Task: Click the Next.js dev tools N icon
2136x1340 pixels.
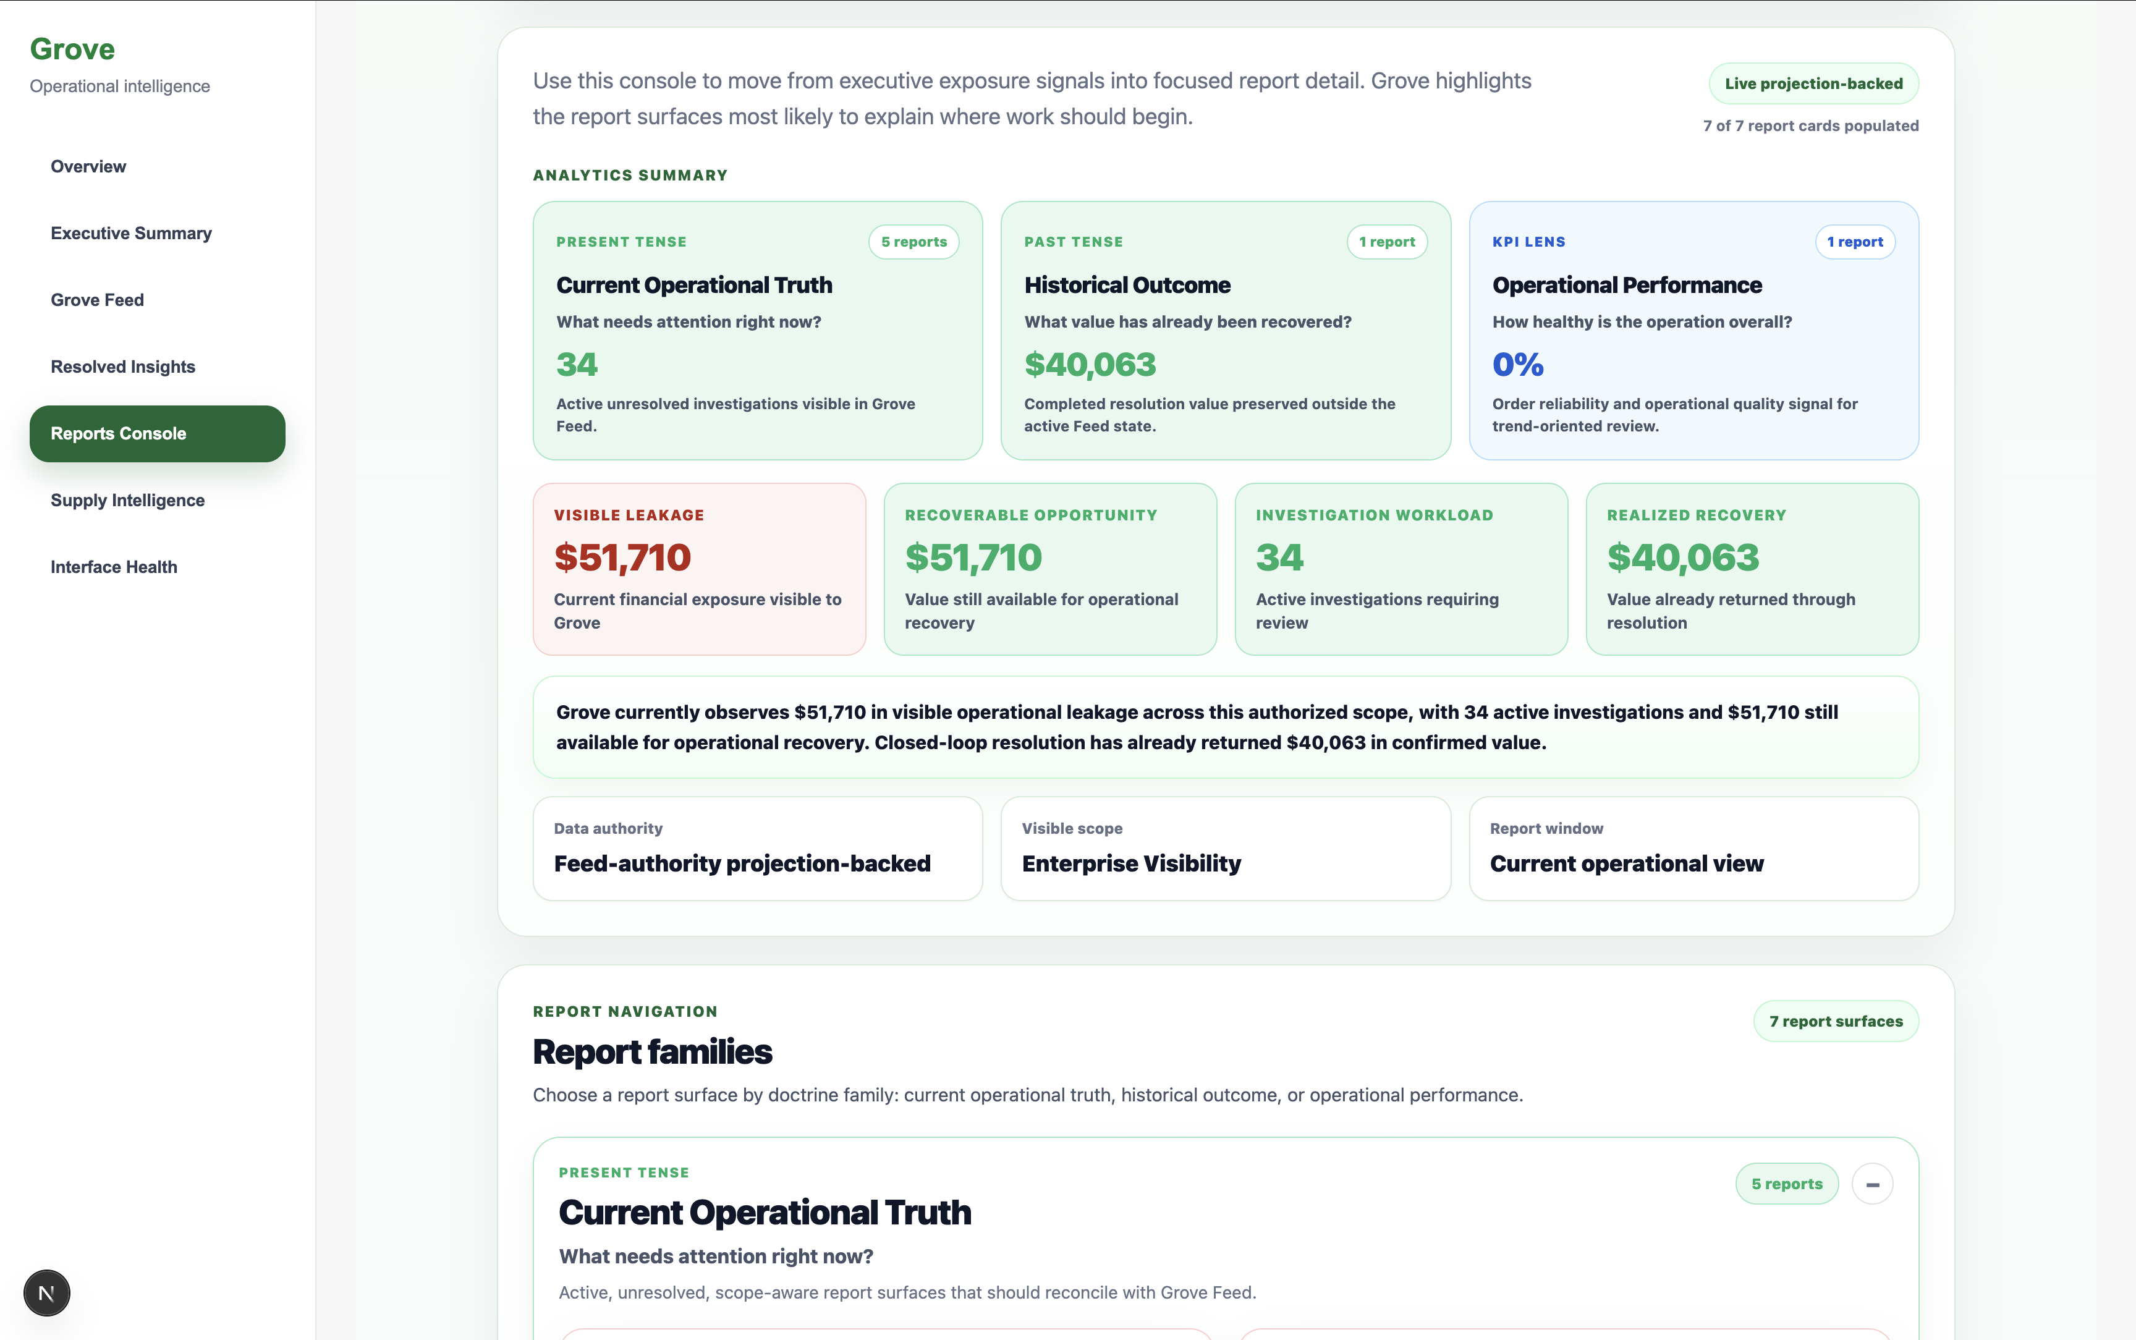Action: (x=47, y=1293)
